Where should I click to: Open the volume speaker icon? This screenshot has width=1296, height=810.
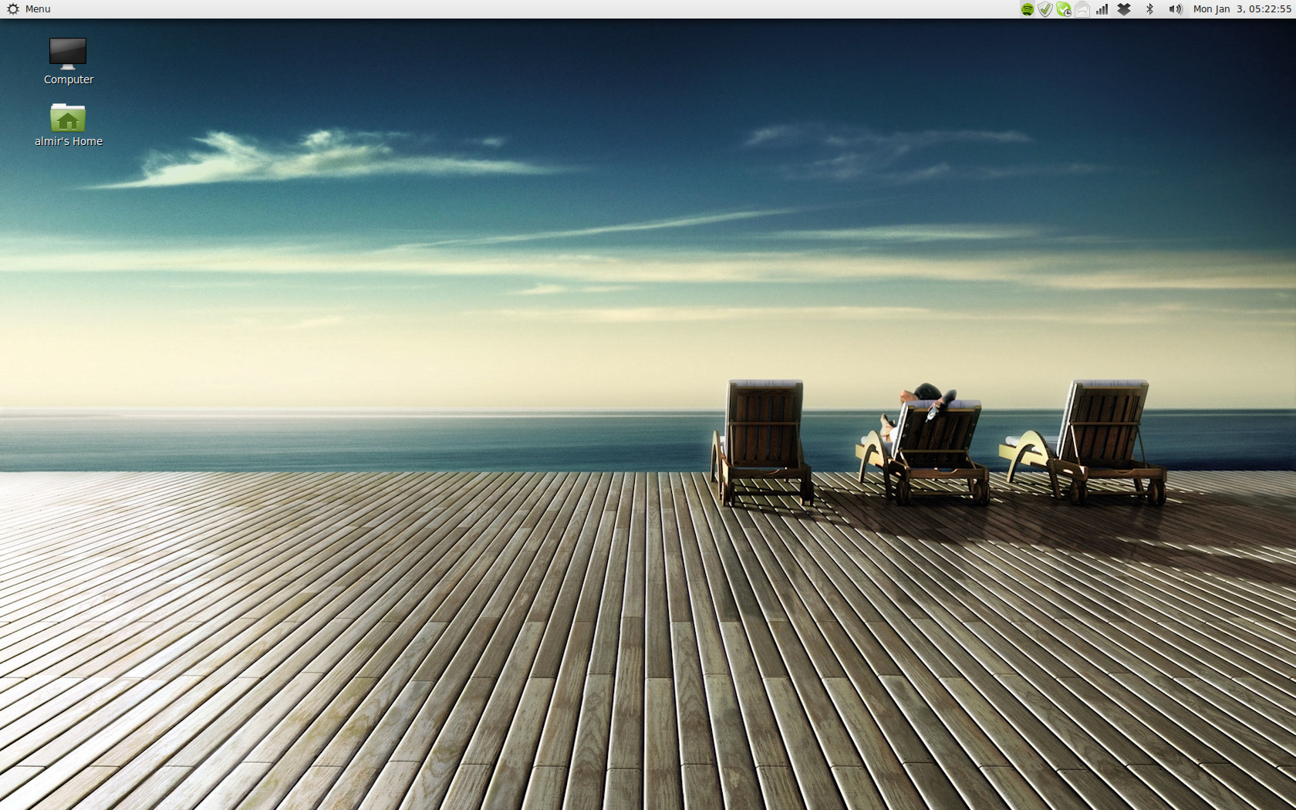(x=1175, y=9)
